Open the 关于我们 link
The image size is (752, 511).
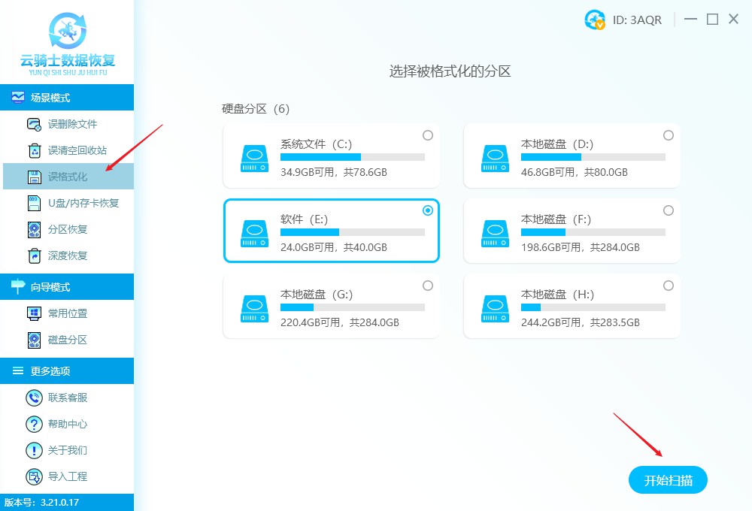point(68,450)
